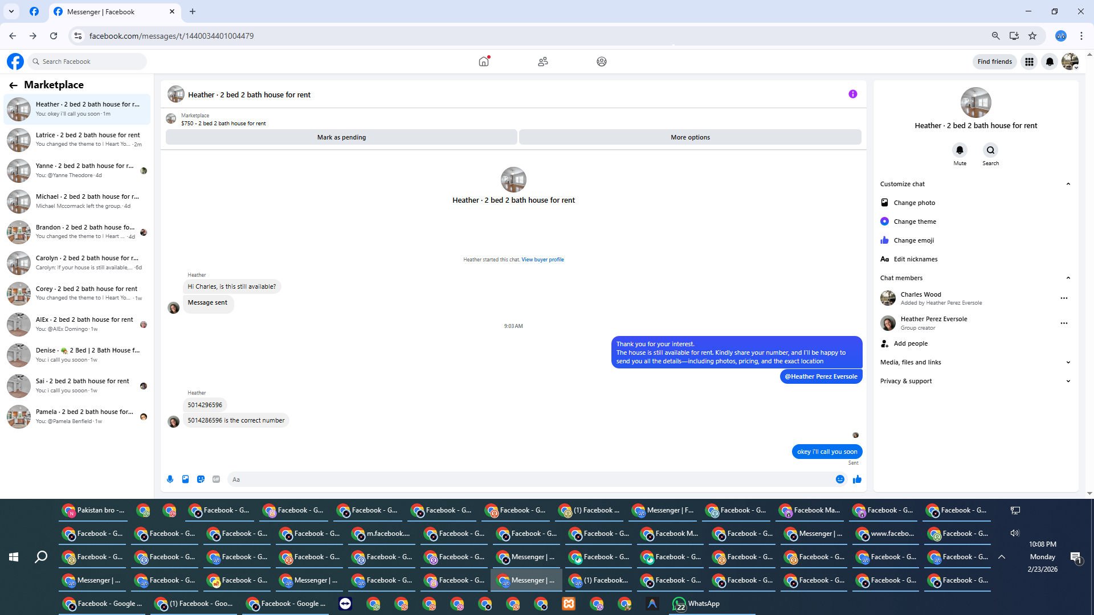Click the Mark as pending button
This screenshot has height=615, width=1094.
(341, 137)
